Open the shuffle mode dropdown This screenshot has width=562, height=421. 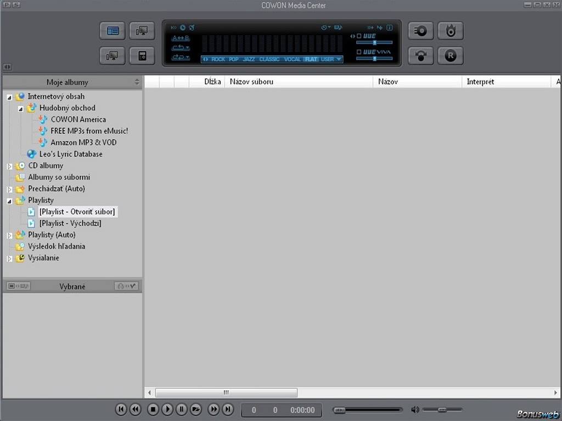(x=181, y=57)
